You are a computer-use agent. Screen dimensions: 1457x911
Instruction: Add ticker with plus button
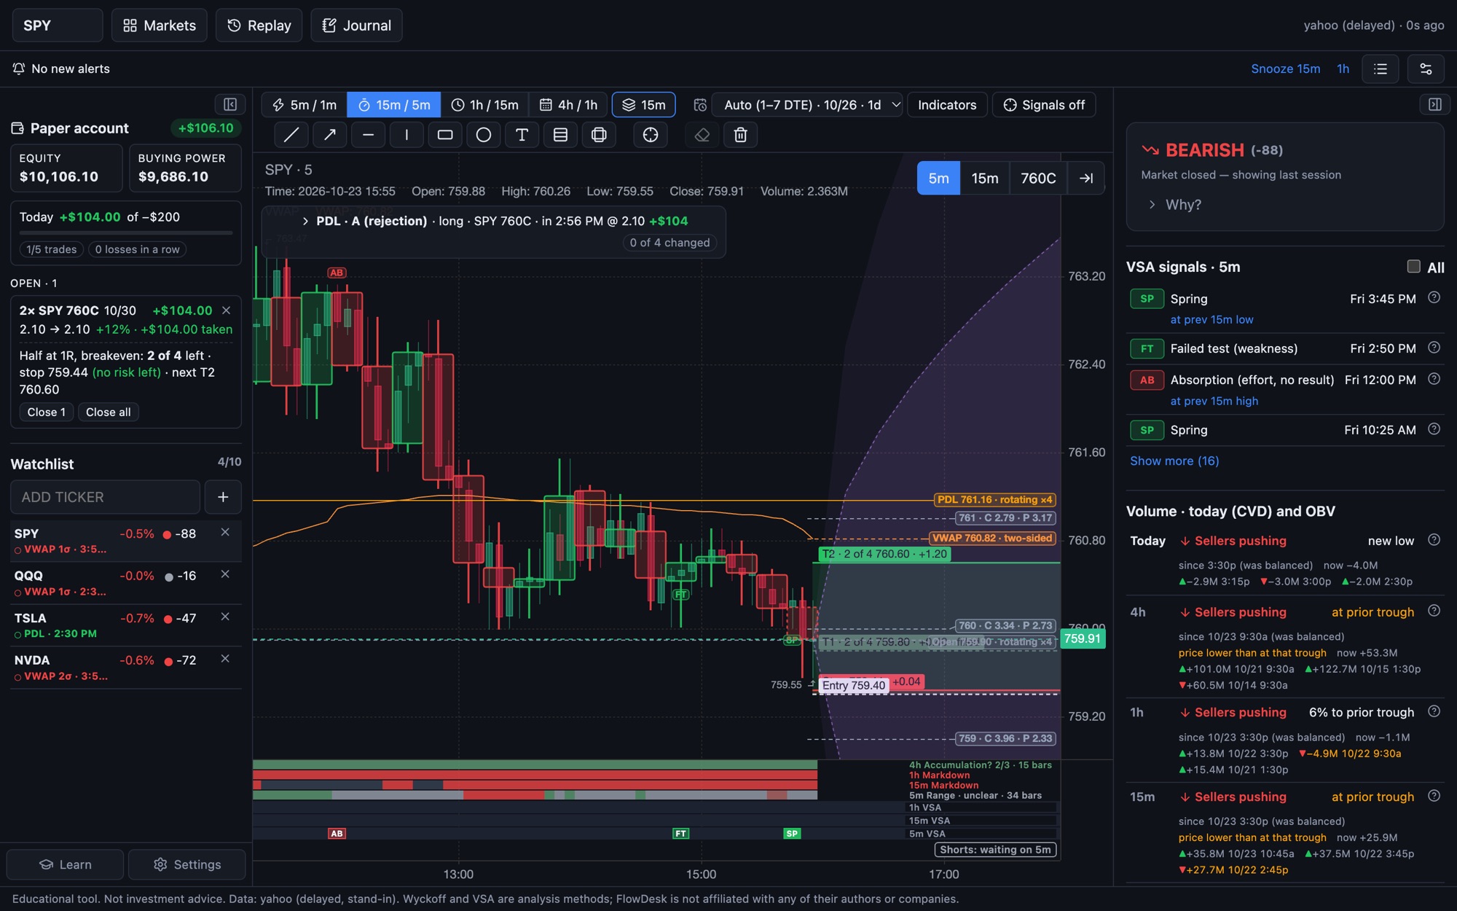[223, 497]
